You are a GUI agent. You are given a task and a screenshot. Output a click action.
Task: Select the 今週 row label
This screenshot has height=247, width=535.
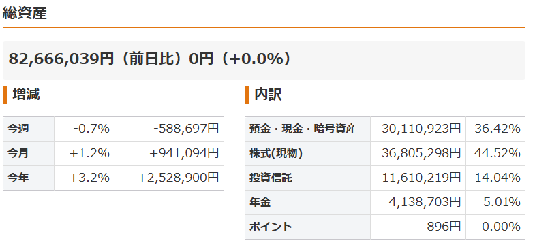[29, 129]
